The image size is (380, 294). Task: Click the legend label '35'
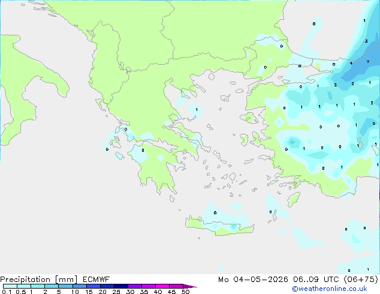(144, 292)
